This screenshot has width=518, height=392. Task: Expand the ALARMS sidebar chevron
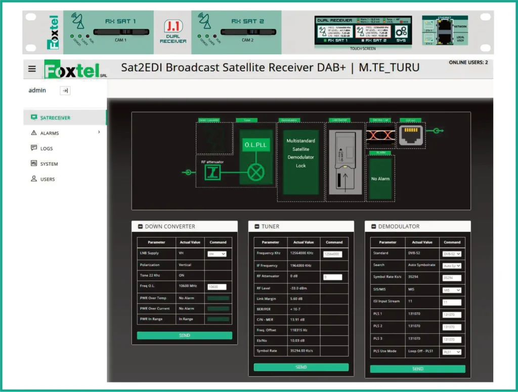[x=99, y=132]
